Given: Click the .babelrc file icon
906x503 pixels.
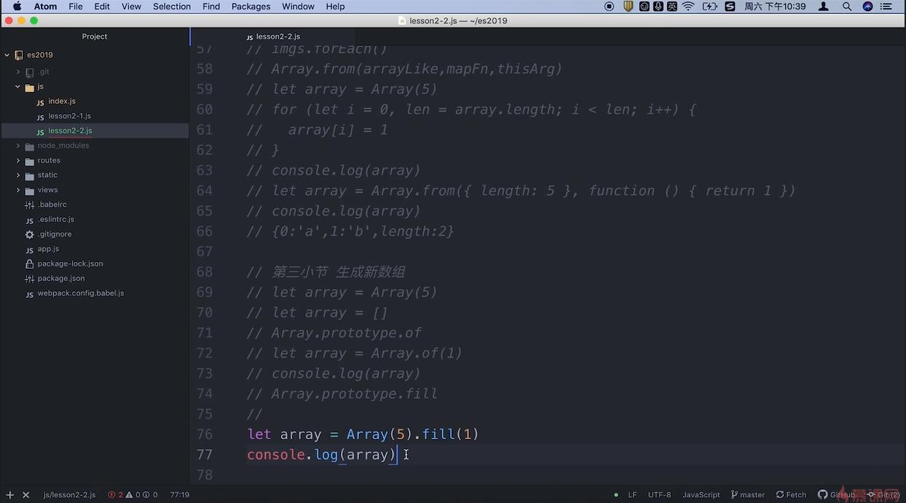Looking at the screenshot, I should coord(29,205).
